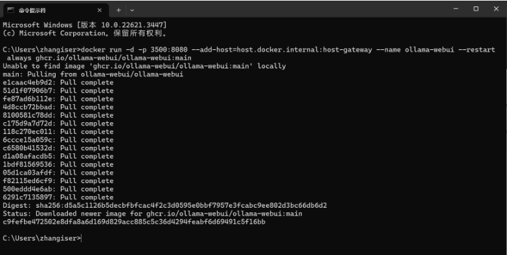This screenshot has width=507, height=255.
Task: Close the terminal window
Action: 497,8
